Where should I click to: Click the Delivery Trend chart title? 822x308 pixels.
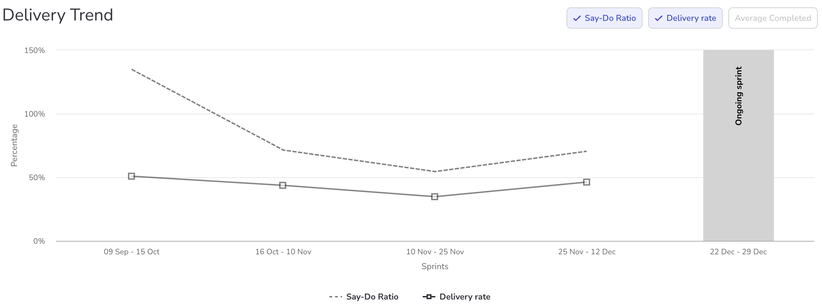click(58, 15)
